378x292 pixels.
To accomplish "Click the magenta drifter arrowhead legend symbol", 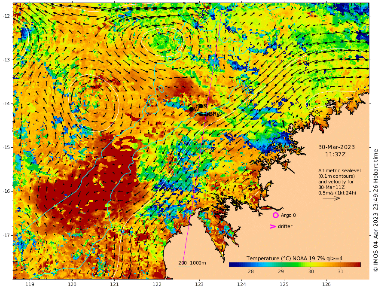I will tap(273, 226).
